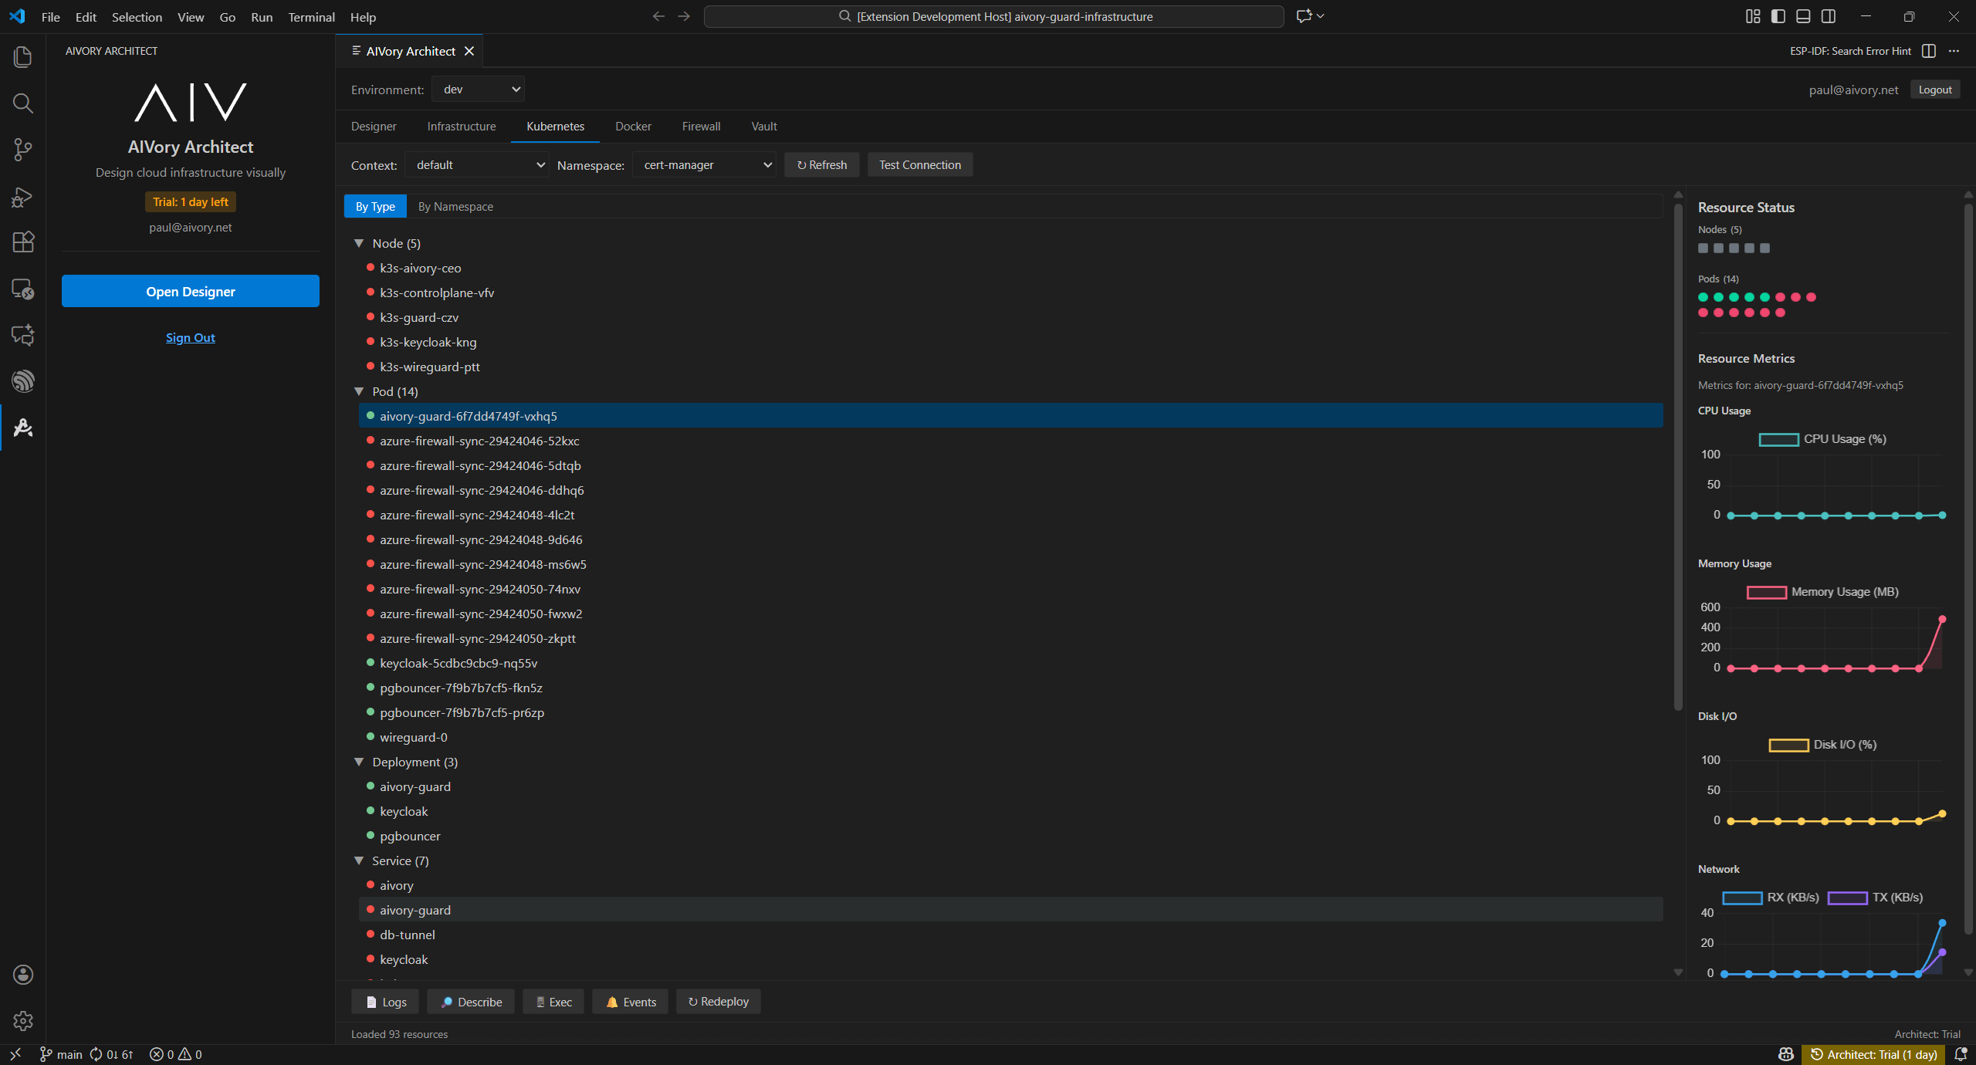This screenshot has width=1976, height=1065.
Task: Open the Environment dropdown set to dev
Action: (x=478, y=89)
